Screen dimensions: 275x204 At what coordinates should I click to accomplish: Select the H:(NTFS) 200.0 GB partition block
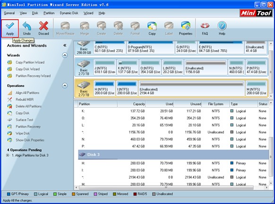pyautogui.click(x=104, y=88)
